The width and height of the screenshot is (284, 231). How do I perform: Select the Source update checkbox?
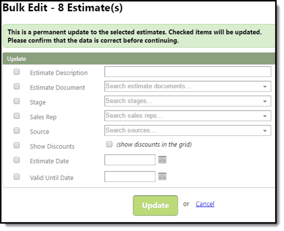tap(17, 131)
